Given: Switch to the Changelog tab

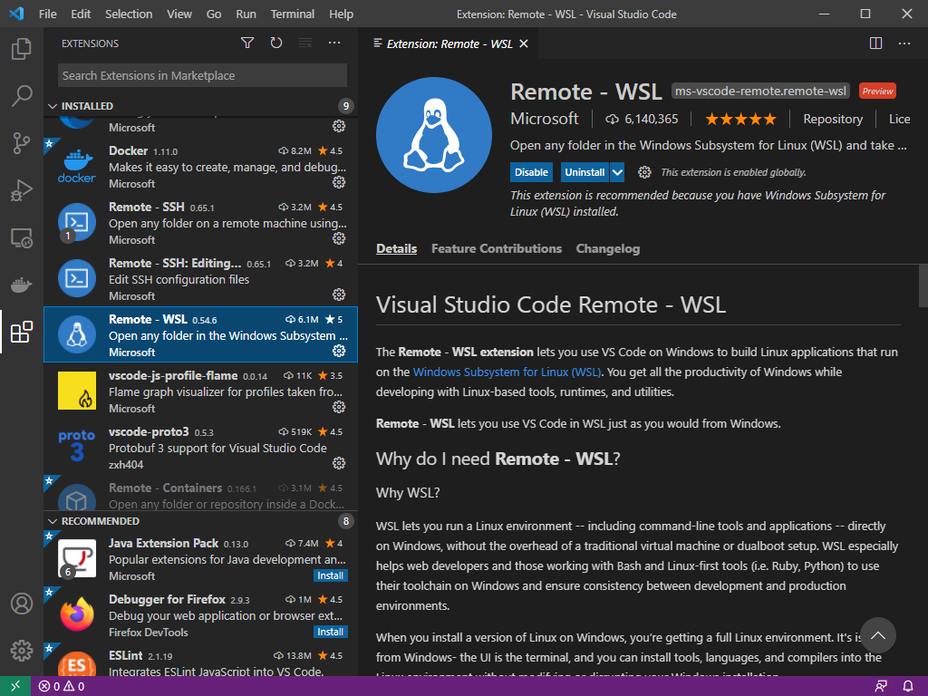Looking at the screenshot, I should 608,248.
